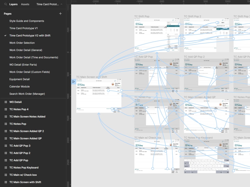Collapse pages list with the chevron arrow
This screenshot has height=187, width=250.
point(61,4)
